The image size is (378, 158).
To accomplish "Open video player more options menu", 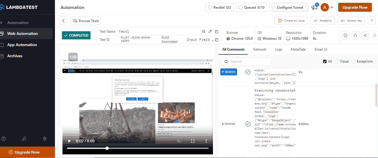I will coord(206,141).
